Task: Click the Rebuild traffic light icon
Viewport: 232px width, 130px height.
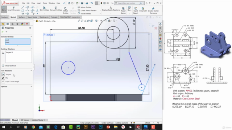Action: pos(101,3)
